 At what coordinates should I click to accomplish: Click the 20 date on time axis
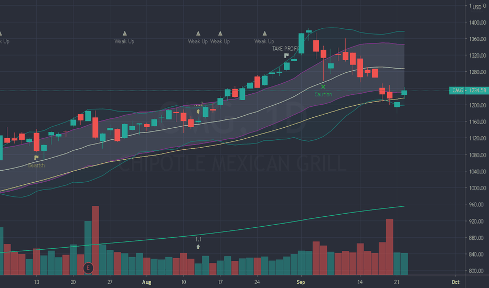click(x=73, y=282)
